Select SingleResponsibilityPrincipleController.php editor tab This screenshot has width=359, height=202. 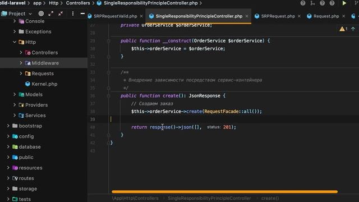[x=199, y=16]
